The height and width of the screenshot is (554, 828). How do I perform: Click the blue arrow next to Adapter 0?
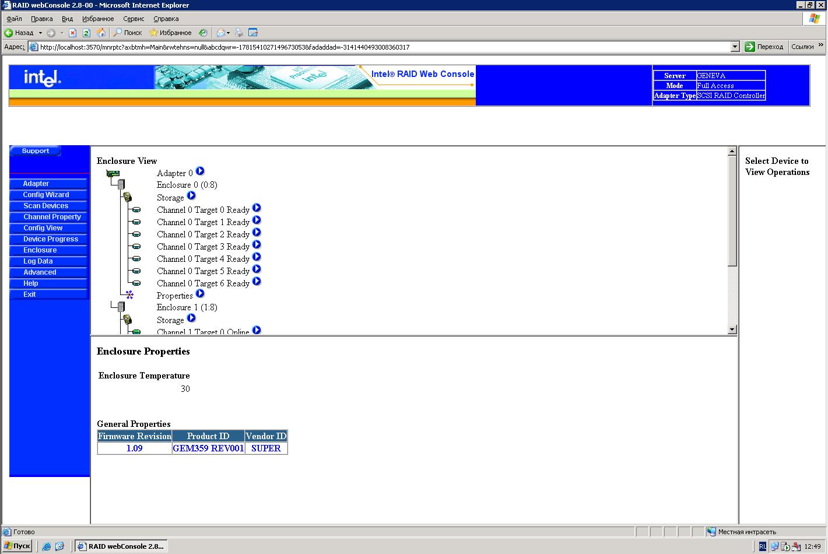[200, 171]
